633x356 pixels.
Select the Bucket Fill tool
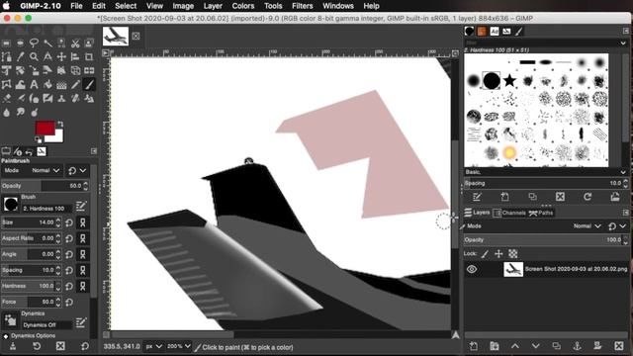(x=47, y=84)
